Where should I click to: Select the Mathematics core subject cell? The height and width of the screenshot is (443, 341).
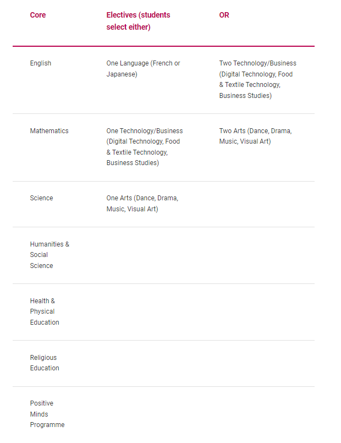[x=49, y=131]
